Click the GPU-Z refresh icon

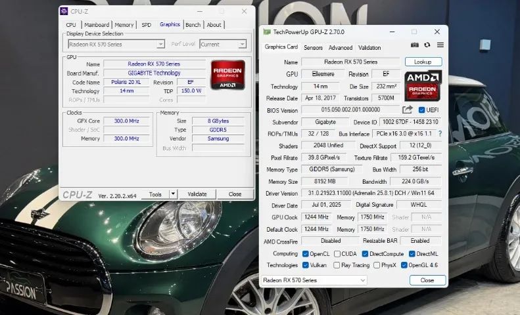(x=427, y=45)
